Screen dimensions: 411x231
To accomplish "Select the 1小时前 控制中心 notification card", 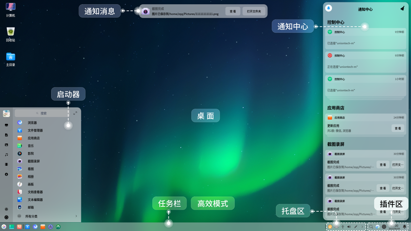I will [x=365, y=86].
